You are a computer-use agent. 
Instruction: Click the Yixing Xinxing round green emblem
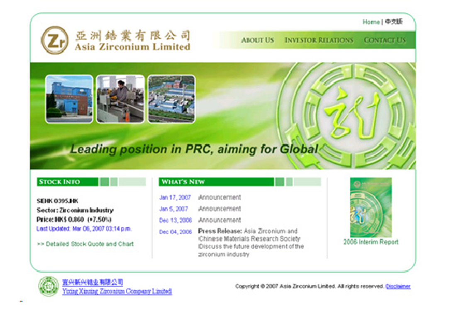[48, 286]
